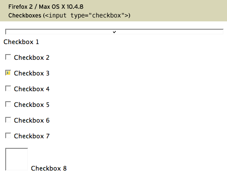
Task: Select the "Checkbox 3" label text
Action: (x=32, y=73)
